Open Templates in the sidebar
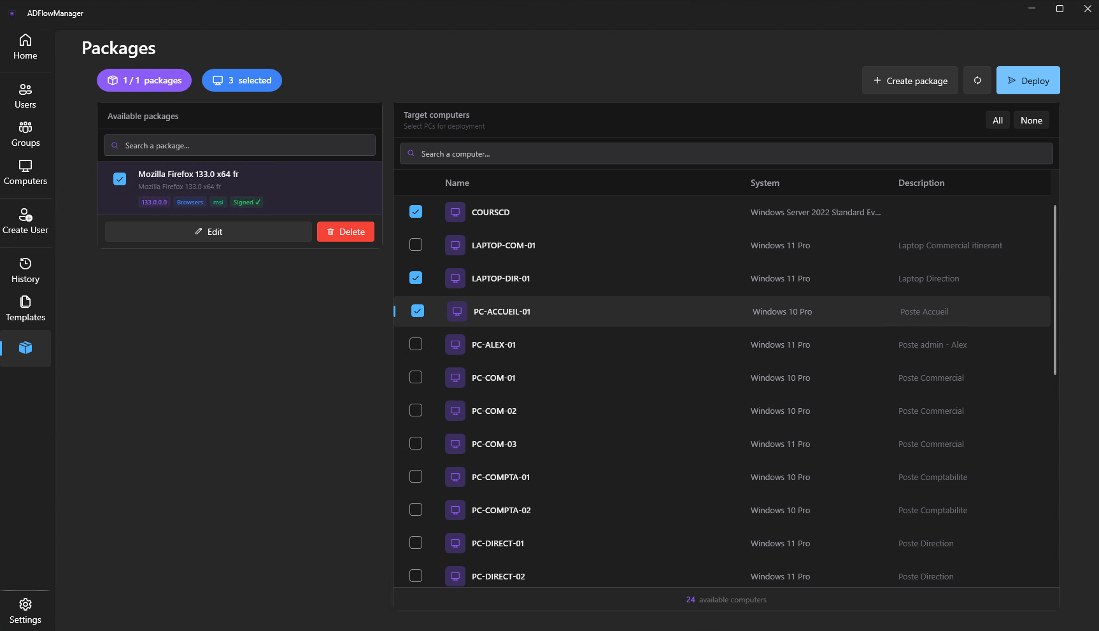The width and height of the screenshot is (1099, 631). click(25, 308)
